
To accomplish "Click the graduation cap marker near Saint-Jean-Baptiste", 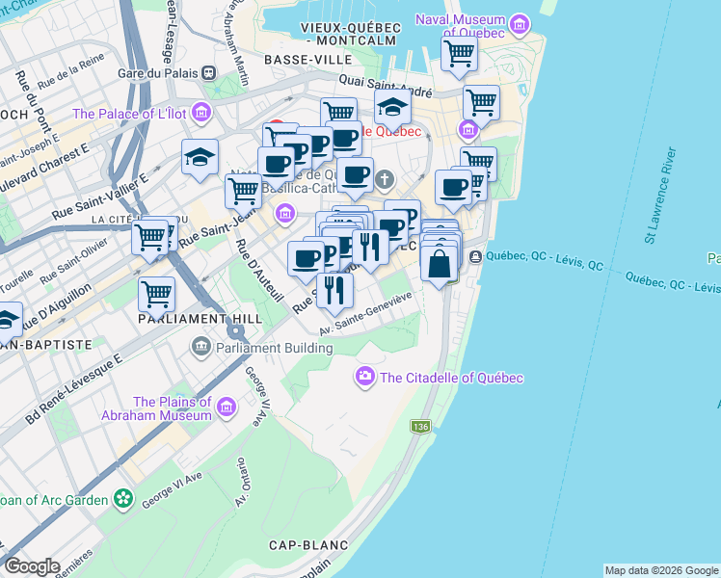I will pyautogui.click(x=9, y=322).
